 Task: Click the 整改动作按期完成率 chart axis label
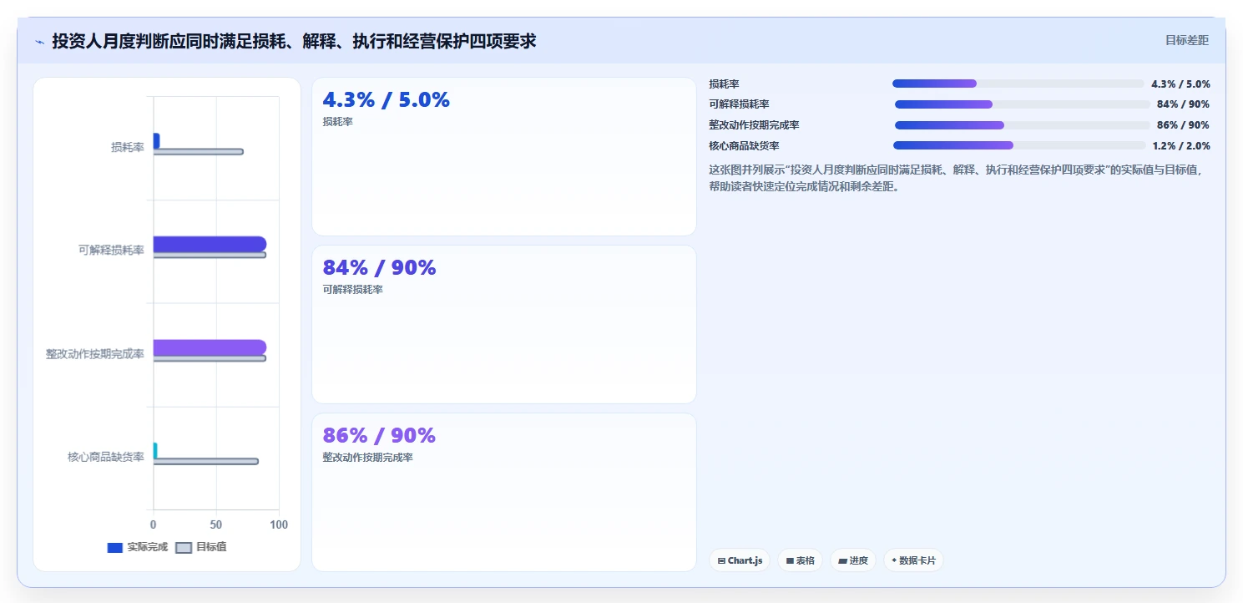(x=95, y=354)
